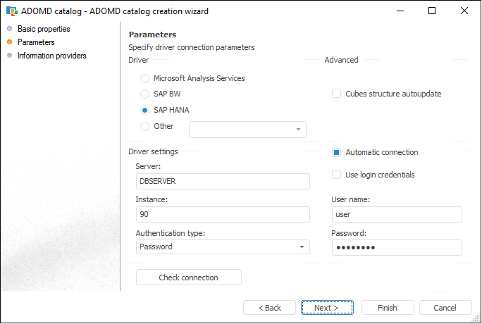Focus the User name text field

396,214
